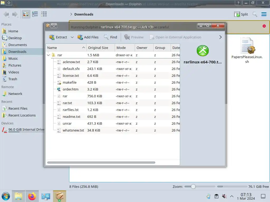Switch Dolphin to Compact view mode
The image size is (270, 202).
click(x=35, y=14)
